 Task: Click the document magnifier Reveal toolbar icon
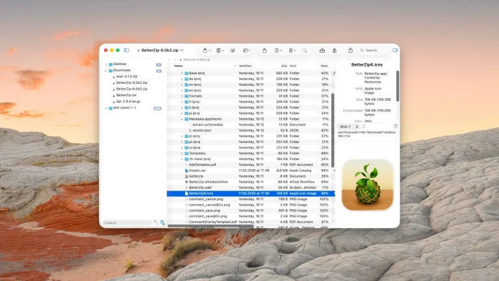(x=277, y=50)
